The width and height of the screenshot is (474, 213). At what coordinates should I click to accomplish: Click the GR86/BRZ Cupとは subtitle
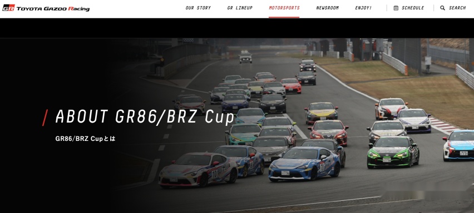(85, 139)
